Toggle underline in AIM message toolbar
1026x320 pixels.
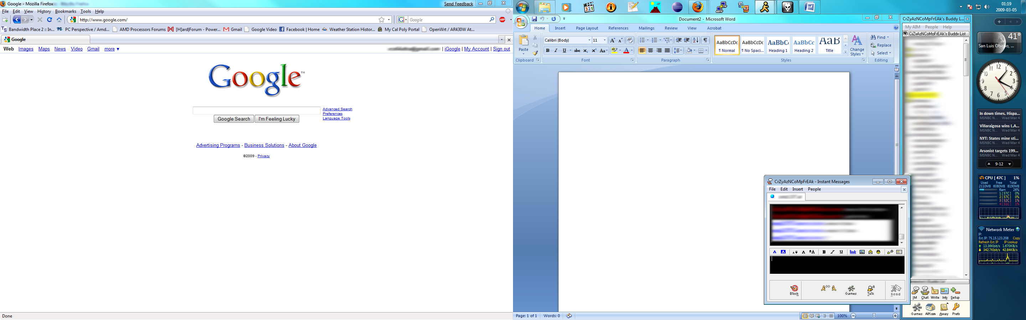841,252
